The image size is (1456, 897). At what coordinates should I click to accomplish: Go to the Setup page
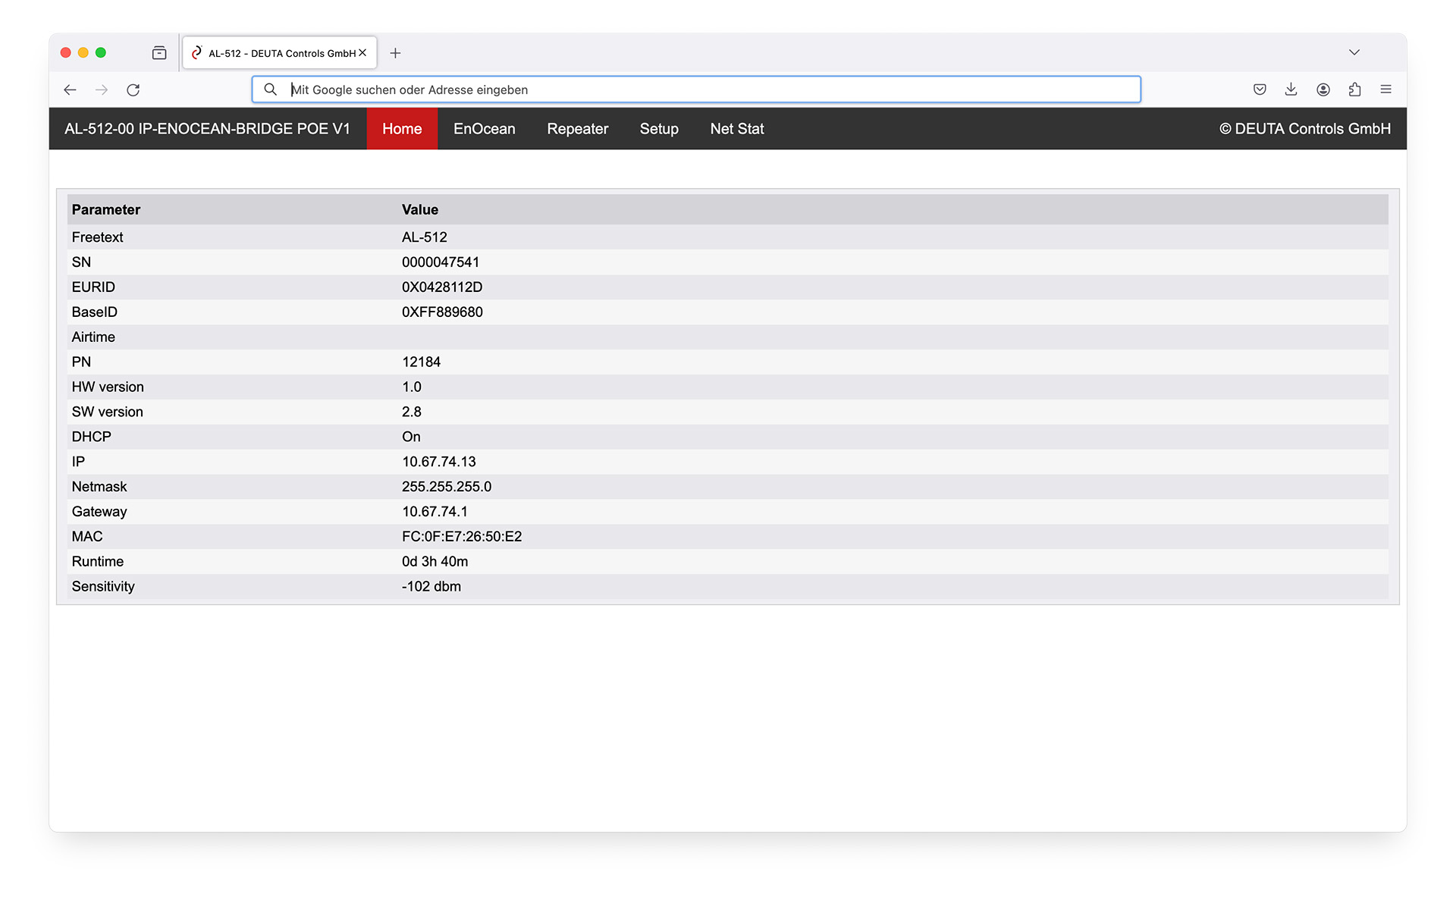pos(658,129)
